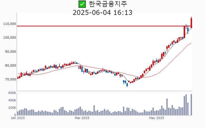Click the 90,000 price axis label
The image size is (205, 128).
(x=11, y=52)
